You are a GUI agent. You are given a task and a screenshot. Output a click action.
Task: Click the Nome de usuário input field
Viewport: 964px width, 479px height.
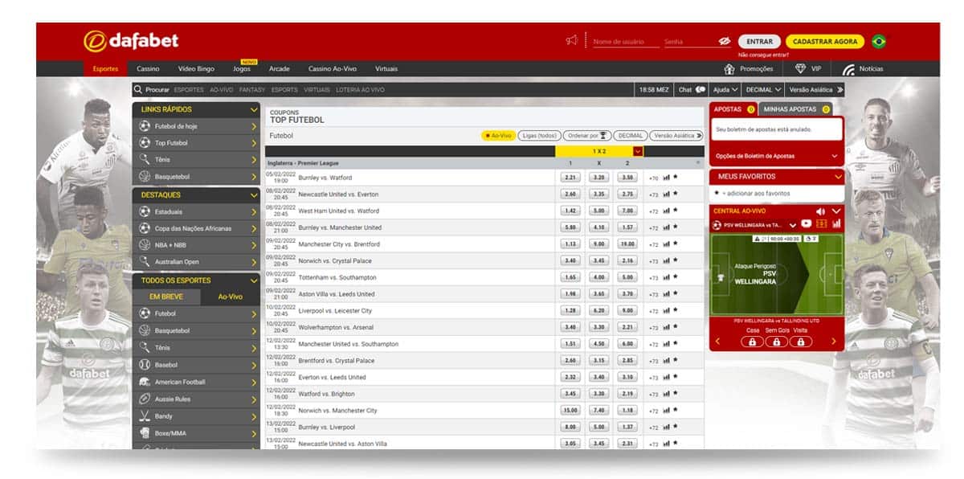[625, 42]
